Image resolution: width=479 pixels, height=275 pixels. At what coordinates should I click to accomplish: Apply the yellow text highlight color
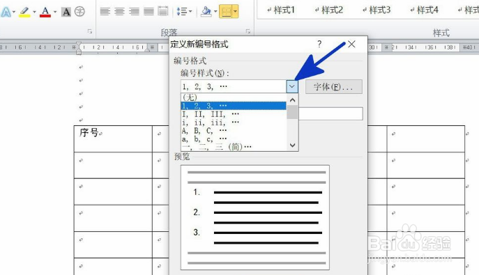pyautogui.click(x=24, y=12)
